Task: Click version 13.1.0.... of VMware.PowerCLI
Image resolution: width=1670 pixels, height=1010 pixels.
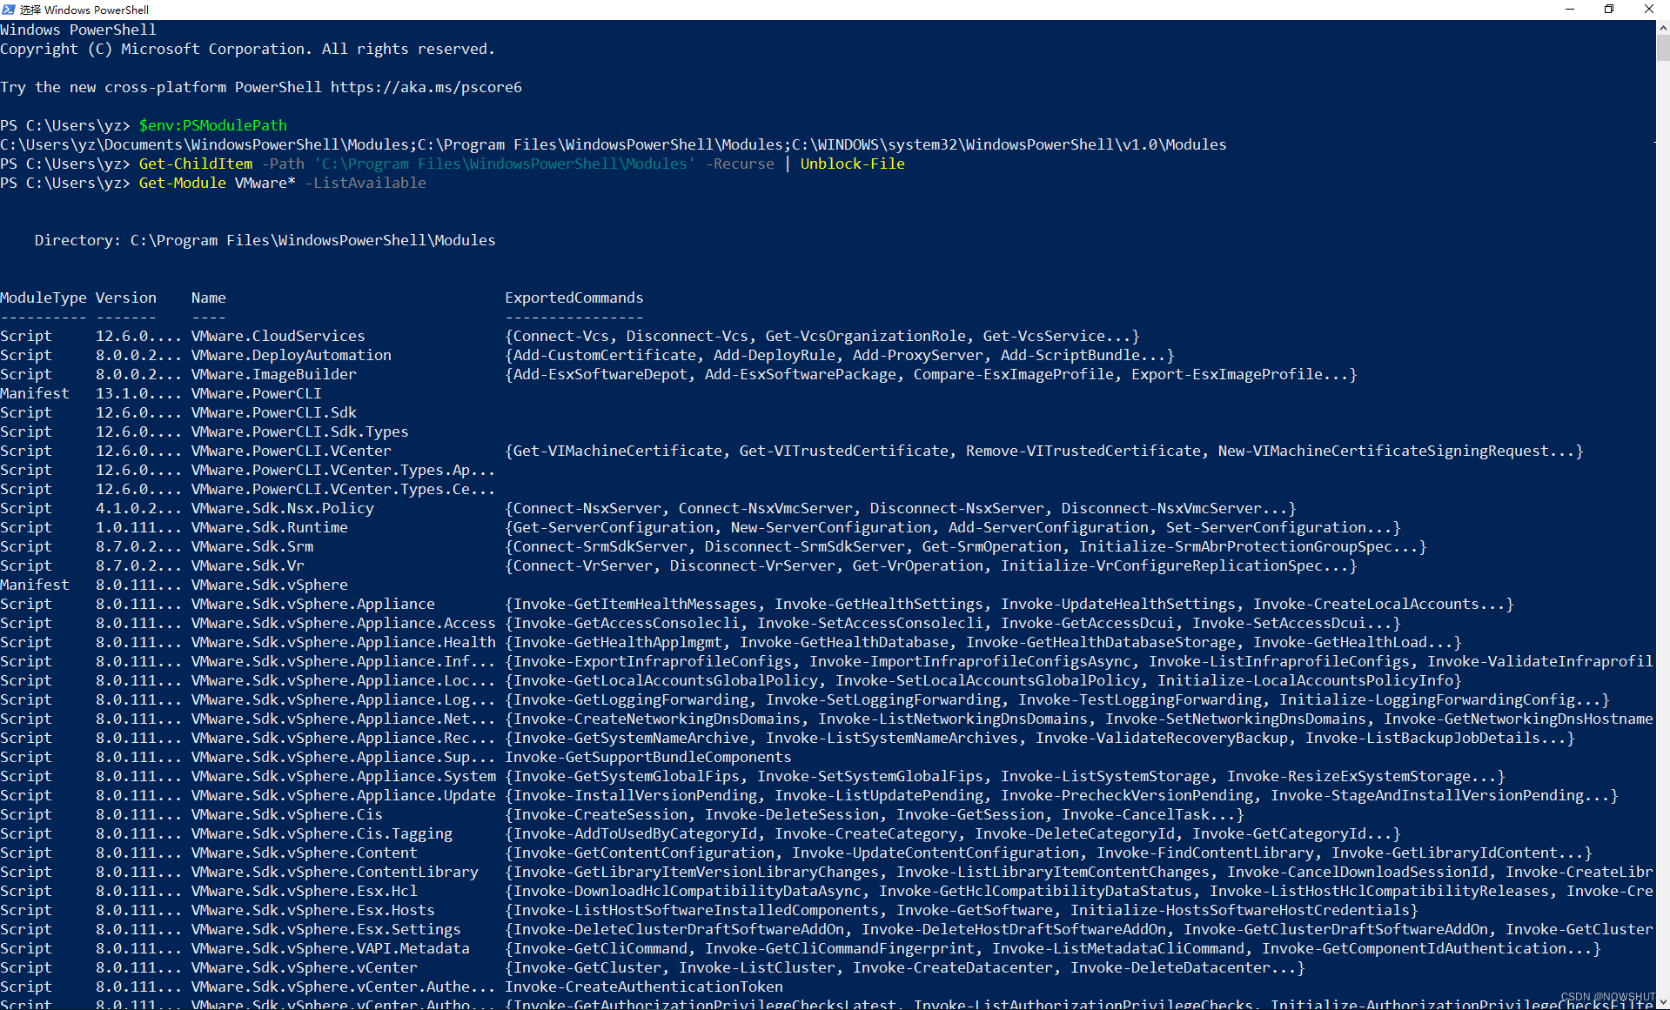Action: pyautogui.click(x=139, y=393)
